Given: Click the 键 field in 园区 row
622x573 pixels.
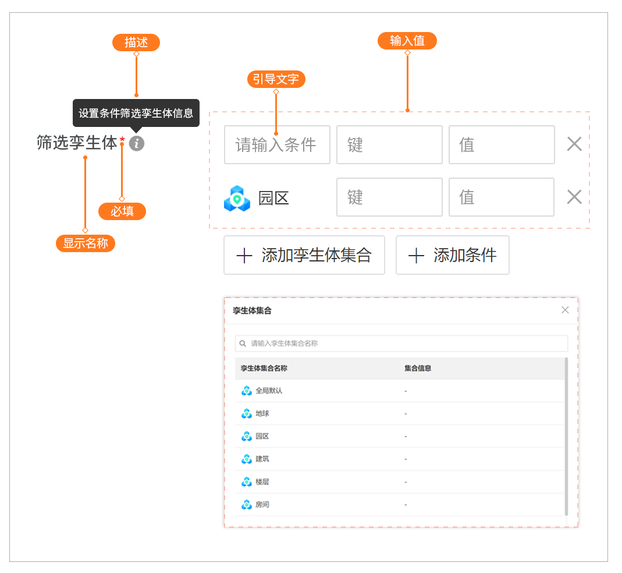Looking at the screenshot, I should tap(389, 197).
